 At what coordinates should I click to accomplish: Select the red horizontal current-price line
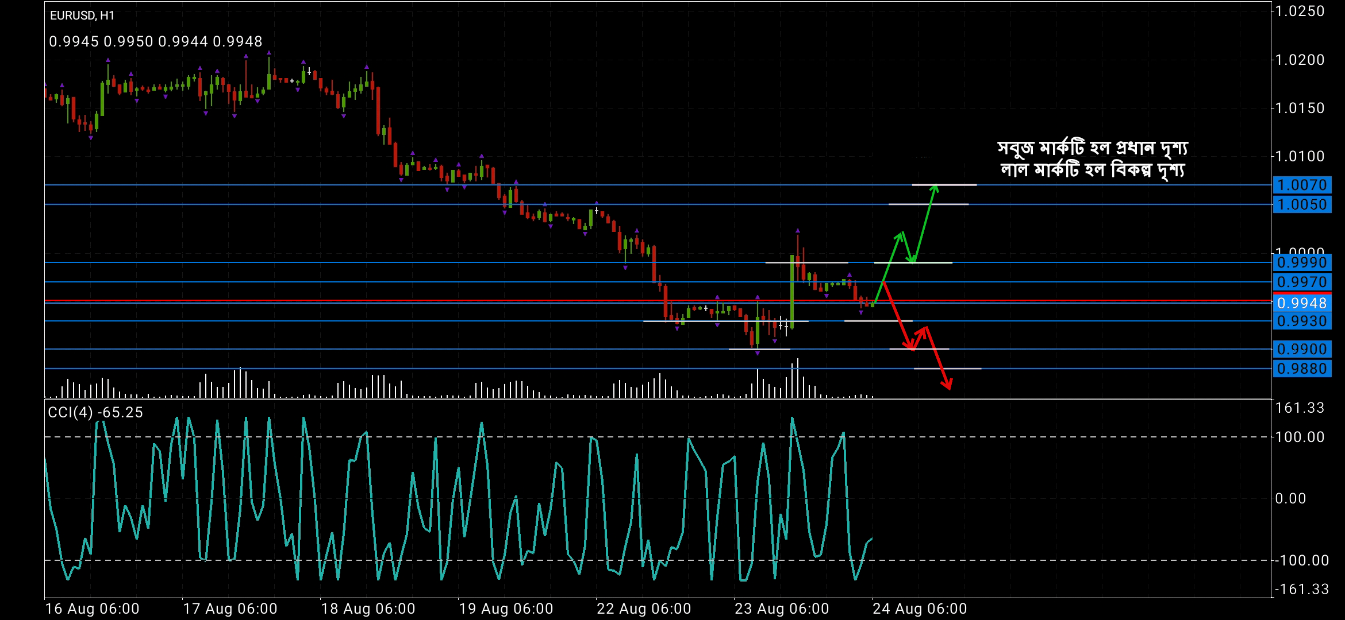coord(658,300)
